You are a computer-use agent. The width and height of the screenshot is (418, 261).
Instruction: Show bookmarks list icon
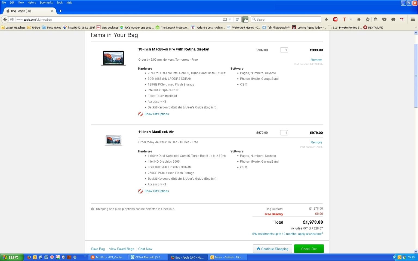[375, 19]
